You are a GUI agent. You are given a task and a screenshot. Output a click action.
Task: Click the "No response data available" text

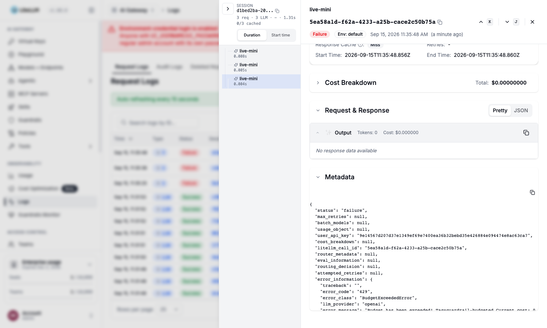pos(346,151)
